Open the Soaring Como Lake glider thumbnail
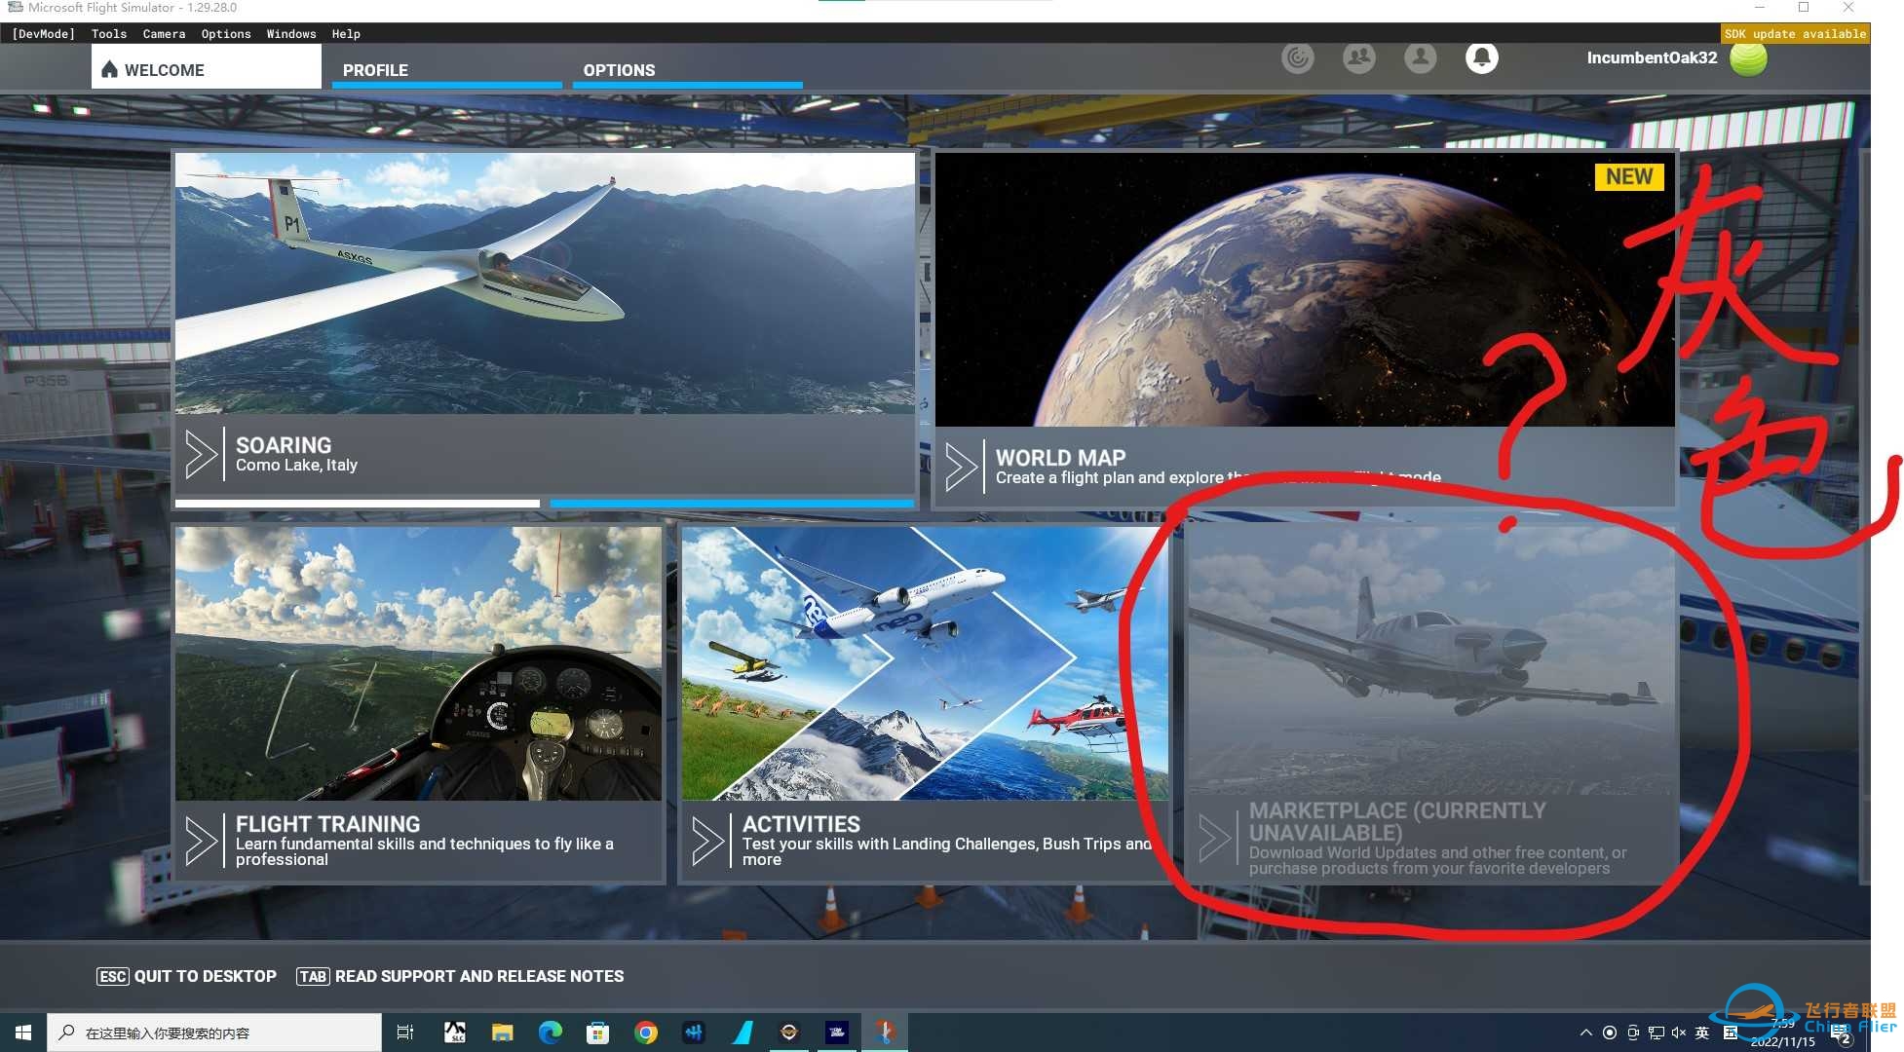The image size is (1904, 1052). (545, 283)
